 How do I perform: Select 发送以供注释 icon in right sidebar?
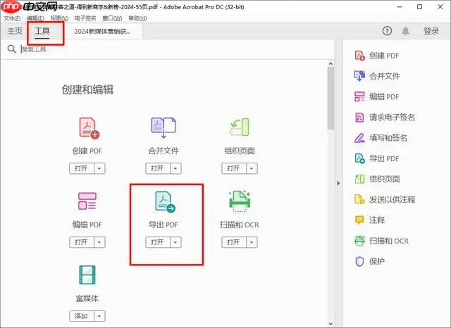[x=359, y=199]
